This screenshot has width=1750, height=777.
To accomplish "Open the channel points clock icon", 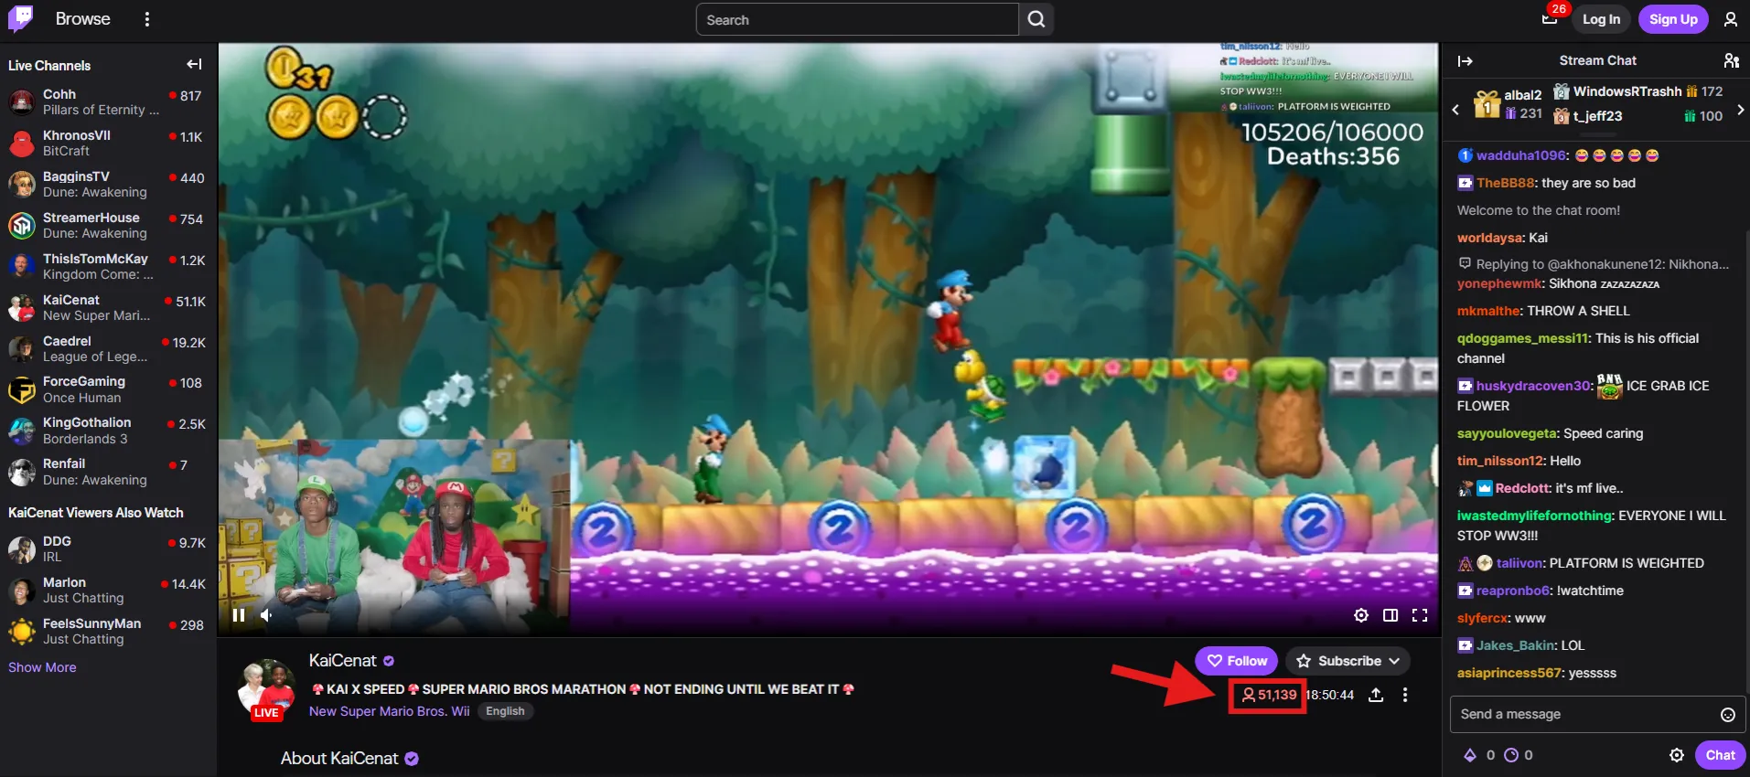I will (1511, 755).
